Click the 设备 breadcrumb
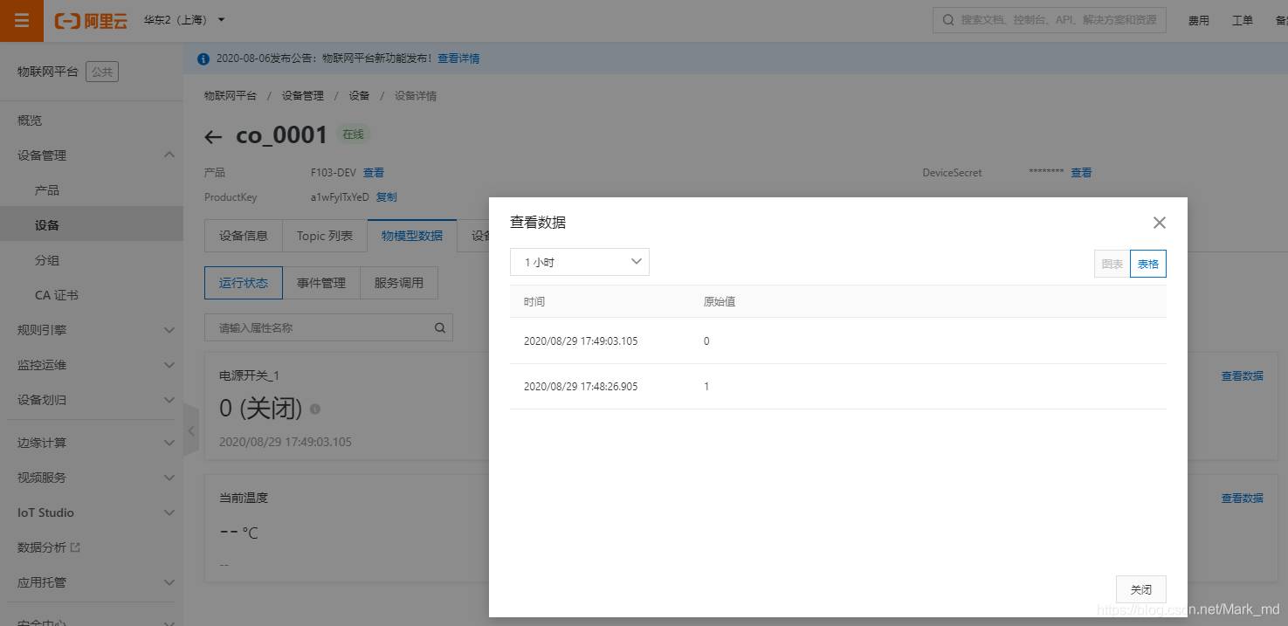1288x626 pixels. [359, 96]
